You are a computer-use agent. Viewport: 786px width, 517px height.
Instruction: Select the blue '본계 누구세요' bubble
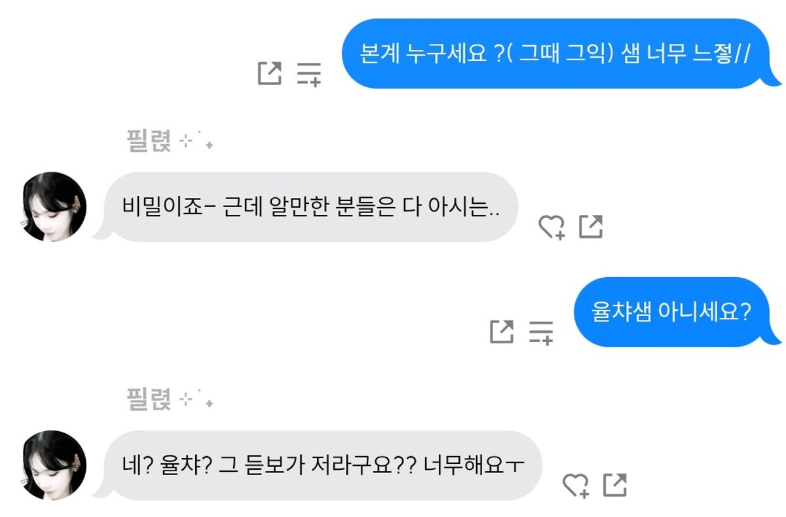[557, 54]
